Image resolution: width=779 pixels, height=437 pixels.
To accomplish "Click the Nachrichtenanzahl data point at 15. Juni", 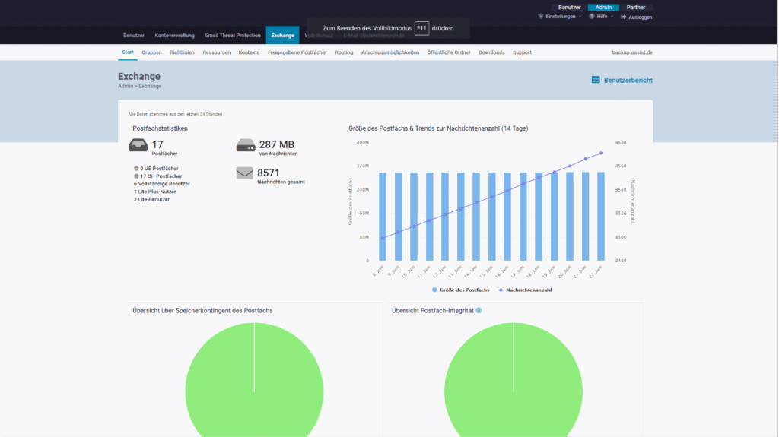I will coord(492,197).
